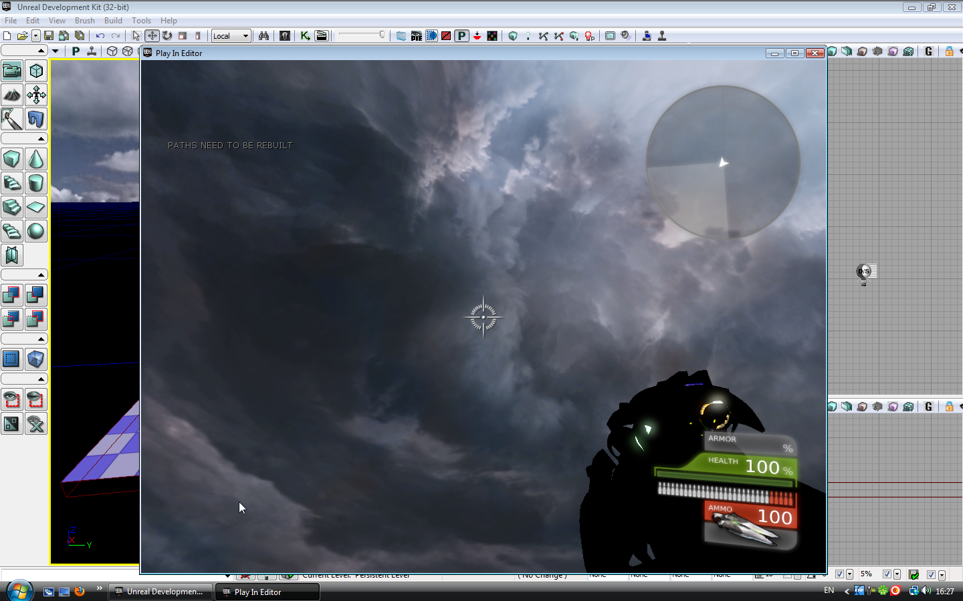Viewport: 963px width, 601px height.
Task: Collapse the Brushes section of the toolbox
Action: [24, 139]
